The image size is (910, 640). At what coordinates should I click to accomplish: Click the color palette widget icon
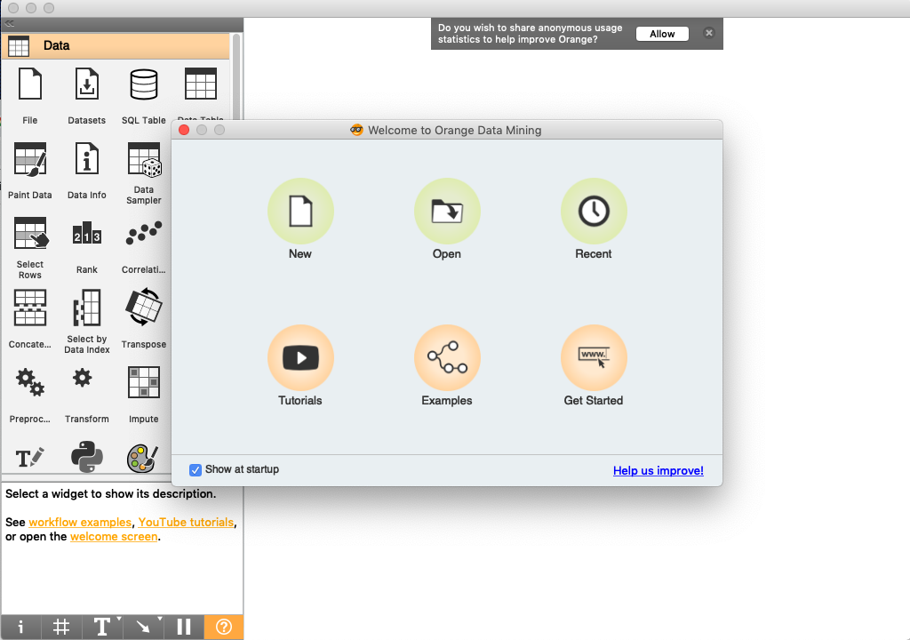coord(143,459)
